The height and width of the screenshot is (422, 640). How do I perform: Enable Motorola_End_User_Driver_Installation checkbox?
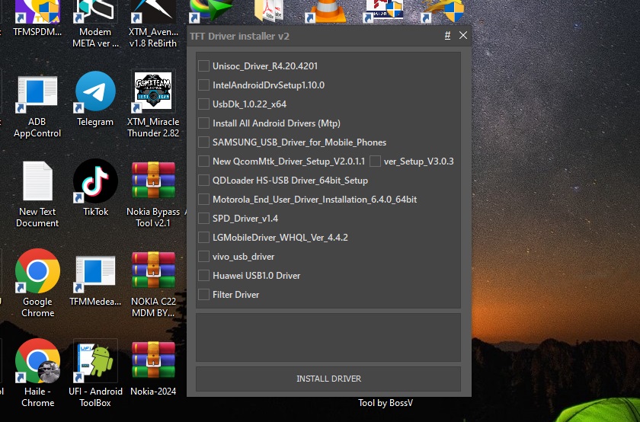[x=203, y=199]
